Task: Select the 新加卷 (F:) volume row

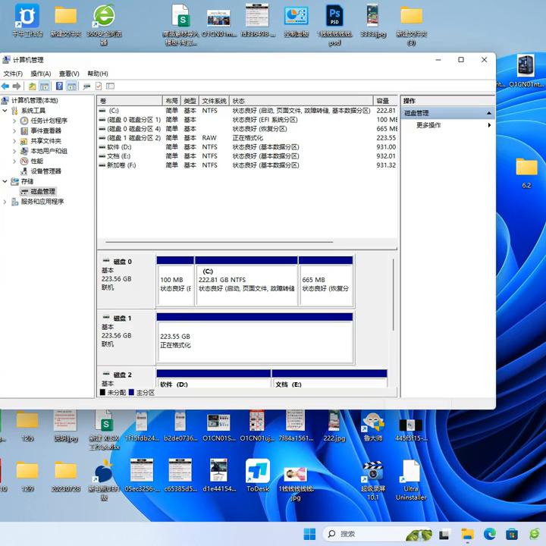Action: [121, 165]
